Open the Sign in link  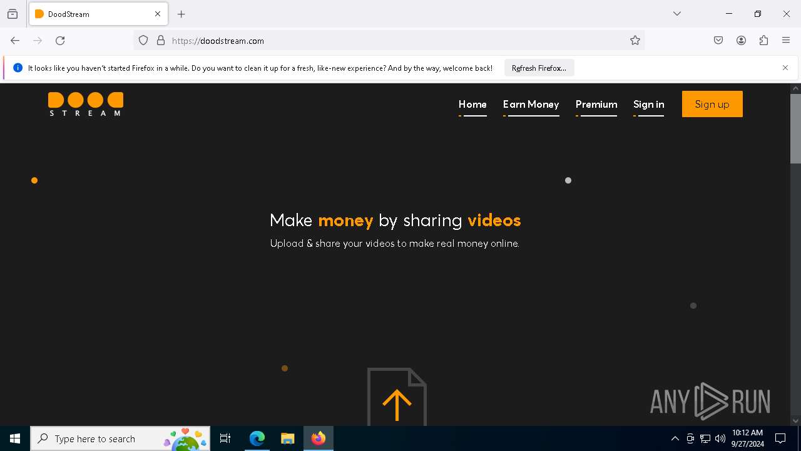coord(648,105)
